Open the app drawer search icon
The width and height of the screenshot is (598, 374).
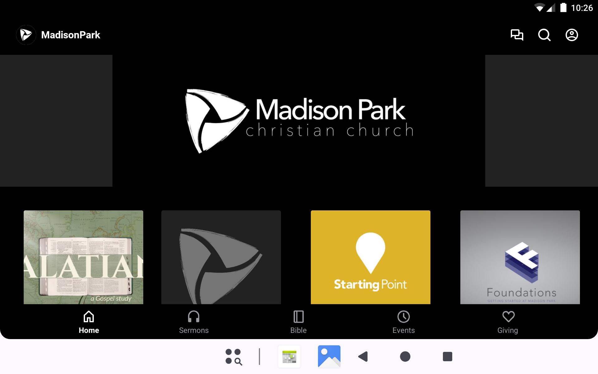pyautogui.click(x=234, y=357)
